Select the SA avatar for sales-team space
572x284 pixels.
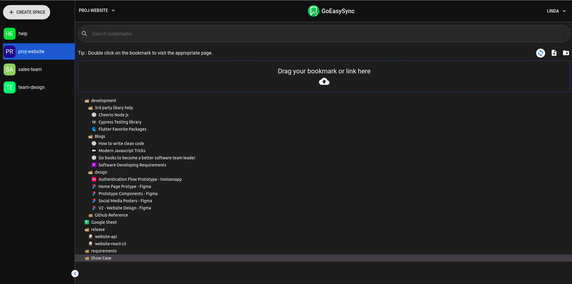pos(9,69)
